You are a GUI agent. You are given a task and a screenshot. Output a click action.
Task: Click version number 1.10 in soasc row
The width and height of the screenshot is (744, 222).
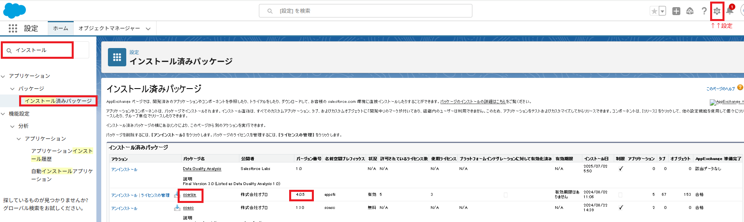coord(300,208)
